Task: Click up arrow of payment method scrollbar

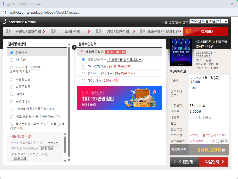Action: 69,44
